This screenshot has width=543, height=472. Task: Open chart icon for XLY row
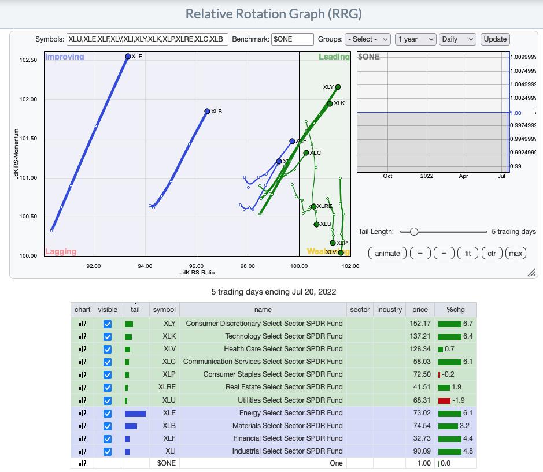click(82, 324)
